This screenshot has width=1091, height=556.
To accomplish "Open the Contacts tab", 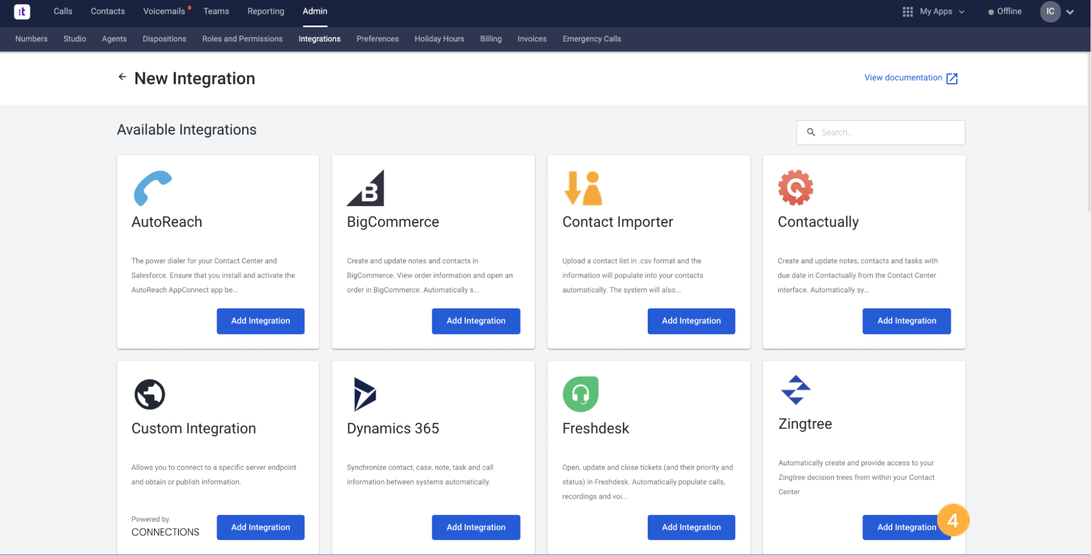I will pyautogui.click(x=108, y=11).
